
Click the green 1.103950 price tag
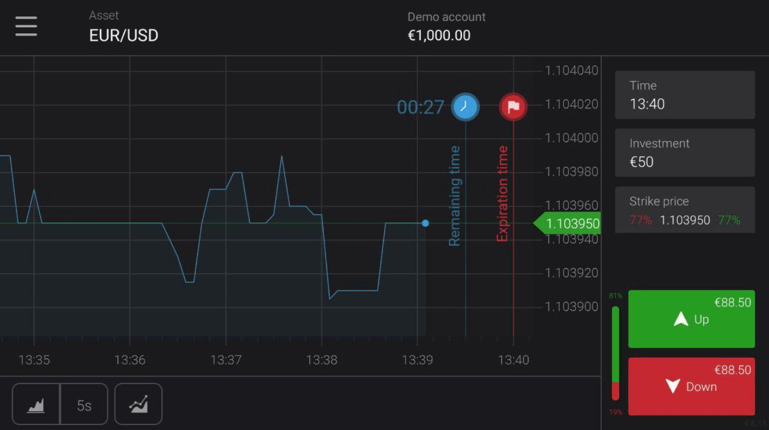coord(567,223)
